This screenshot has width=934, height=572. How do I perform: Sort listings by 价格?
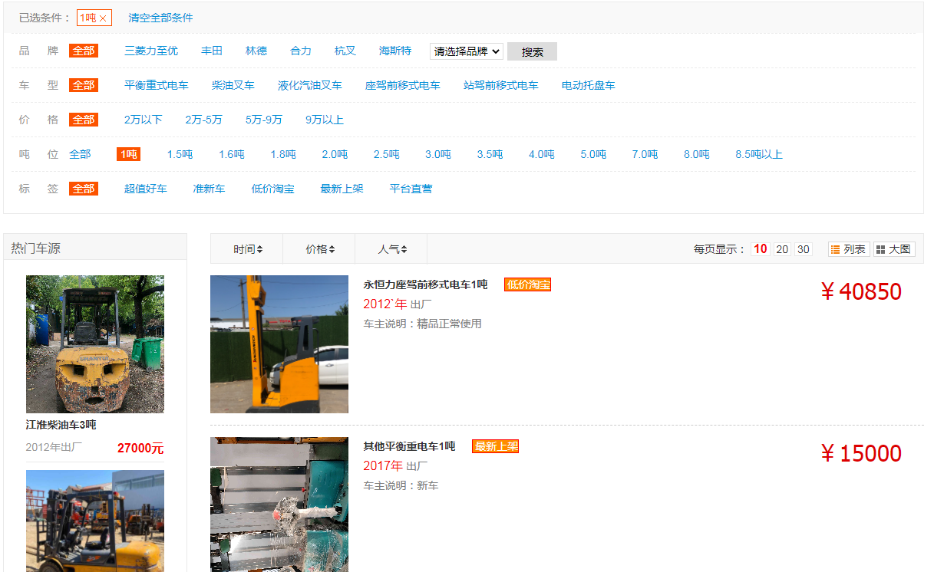coord(319,249)
